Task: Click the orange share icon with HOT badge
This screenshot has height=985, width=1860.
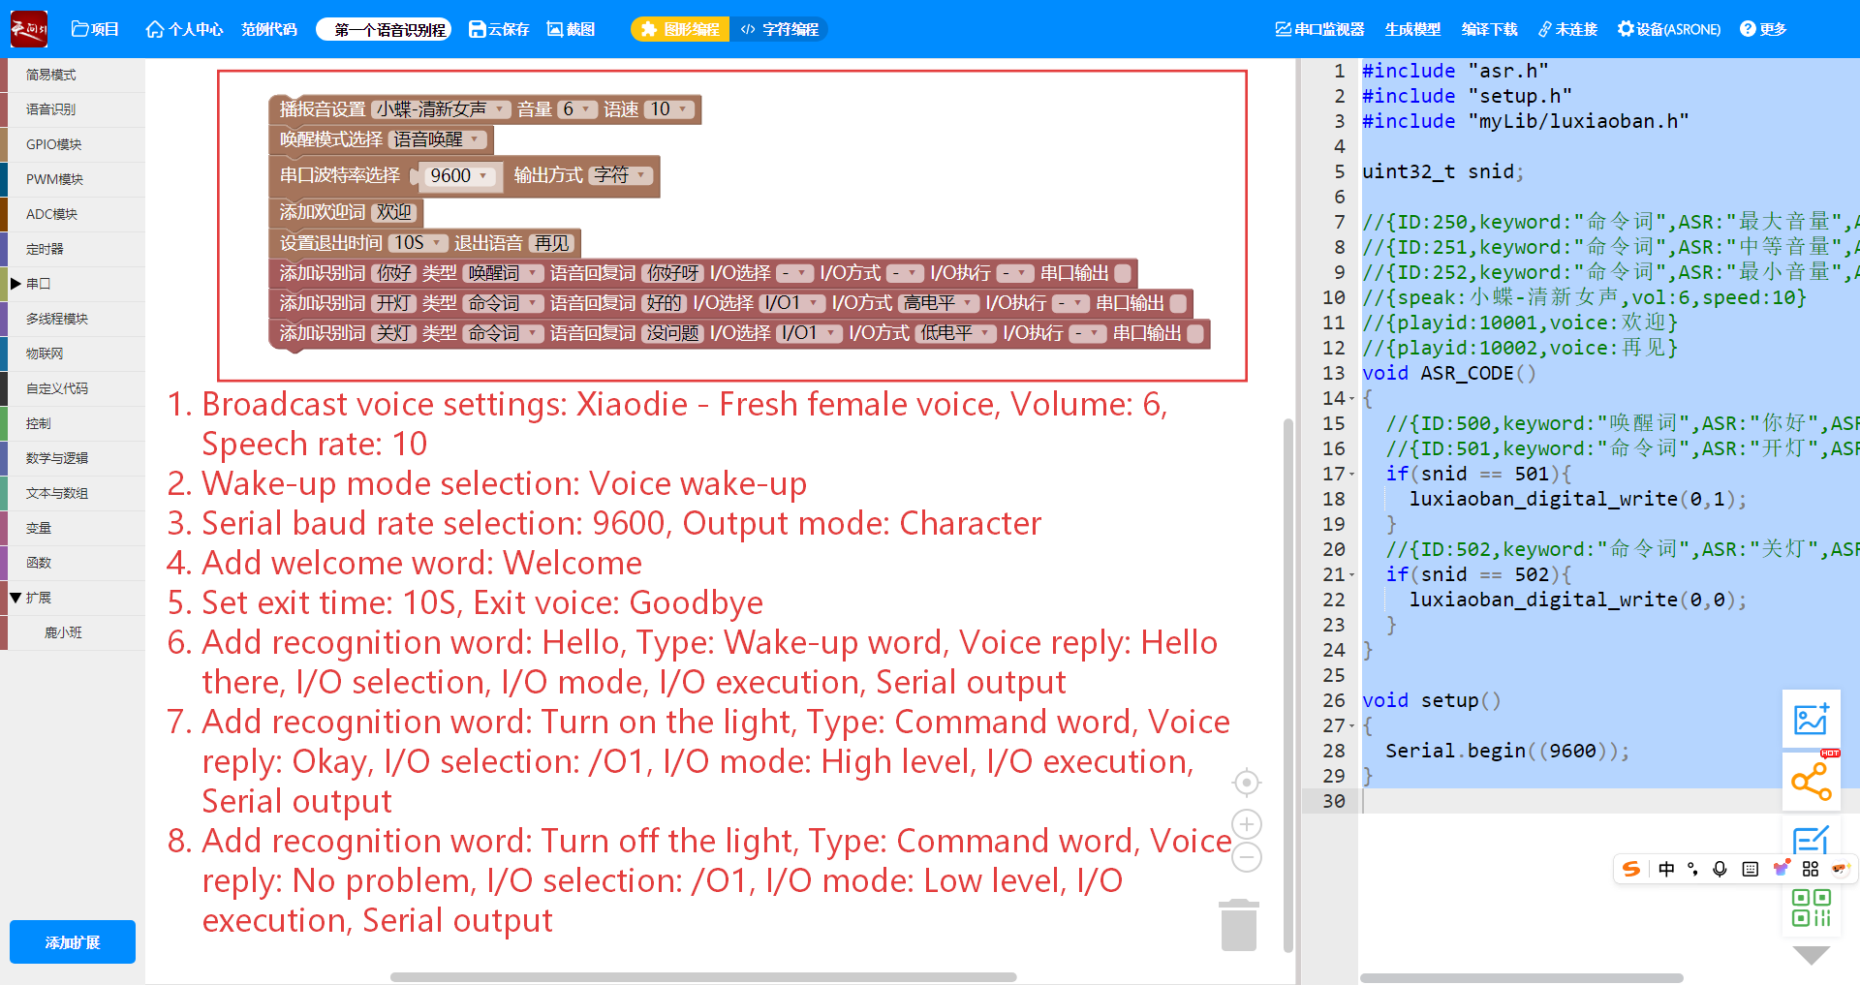Action: point(1811,781)
